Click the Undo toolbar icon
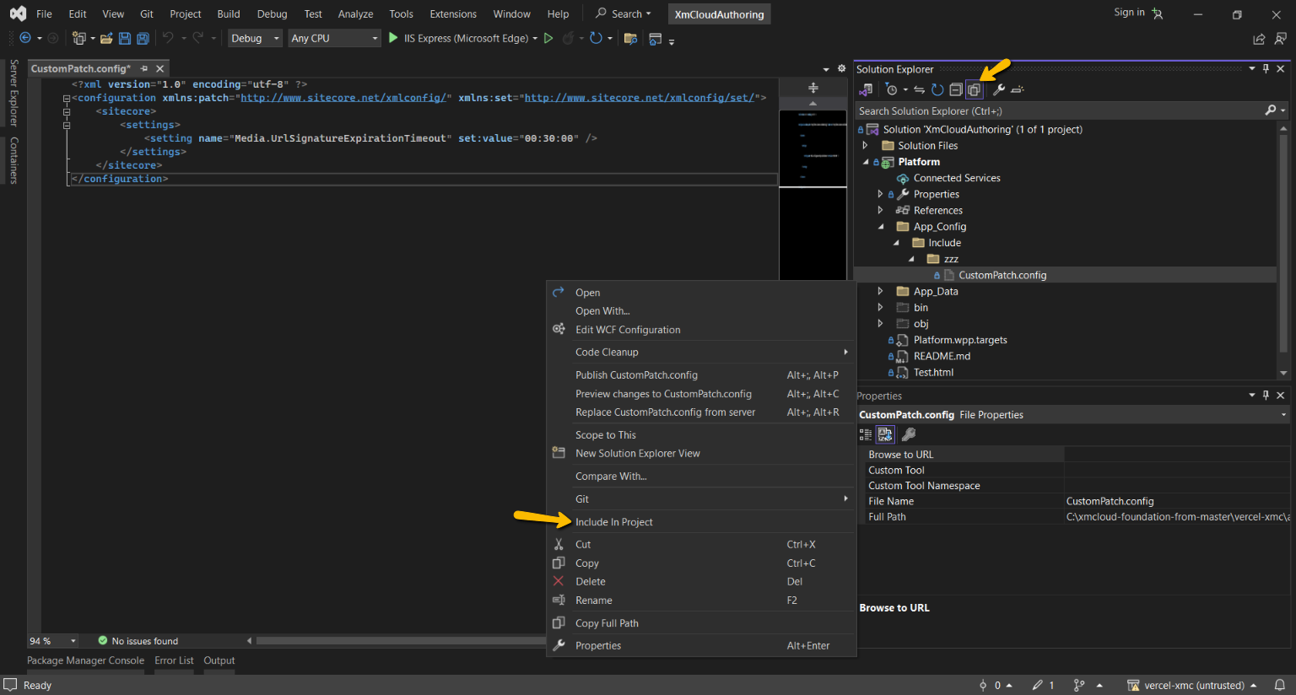This screenshot has height=695, width=1296. tap(168, 38)
